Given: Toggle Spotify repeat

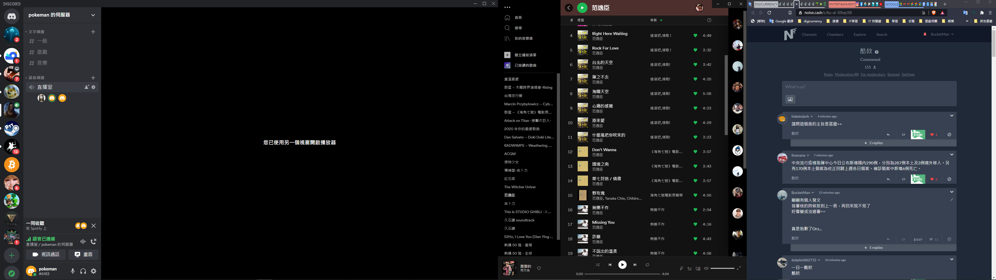Looking at the screenshot, I should coord(647,265).
